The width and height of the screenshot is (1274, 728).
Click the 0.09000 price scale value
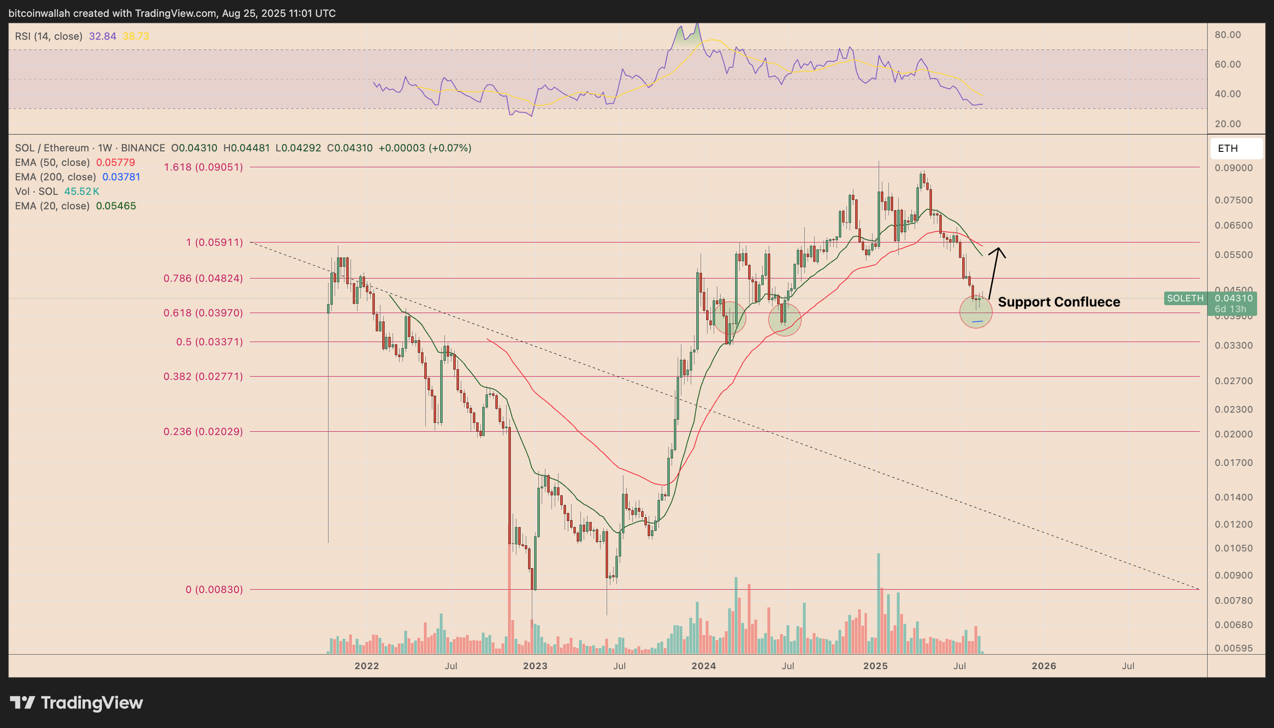pyautogui.click(x=1234, y=168)
